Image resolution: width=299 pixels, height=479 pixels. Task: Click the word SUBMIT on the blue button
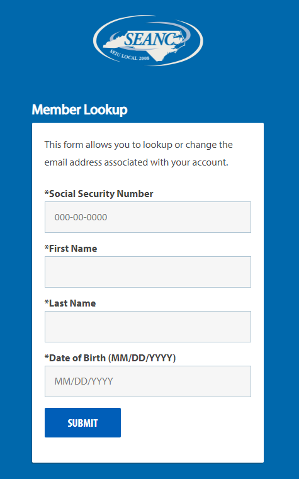pos(82,423)
